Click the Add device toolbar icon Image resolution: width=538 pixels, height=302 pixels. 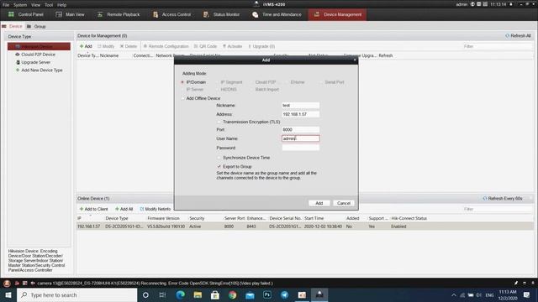point(86,46)
